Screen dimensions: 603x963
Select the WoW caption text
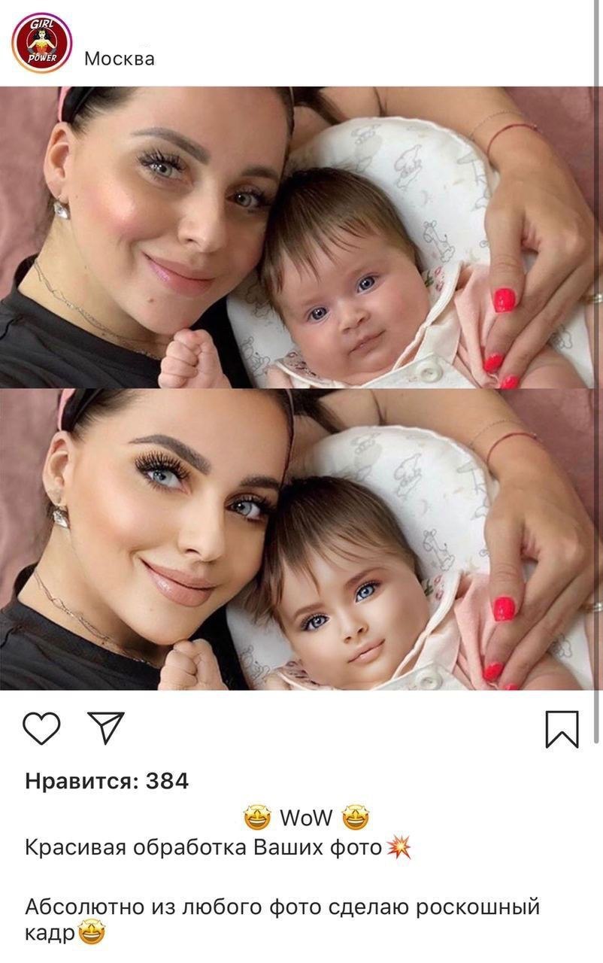pyautogui.click(x=306, y=818)
